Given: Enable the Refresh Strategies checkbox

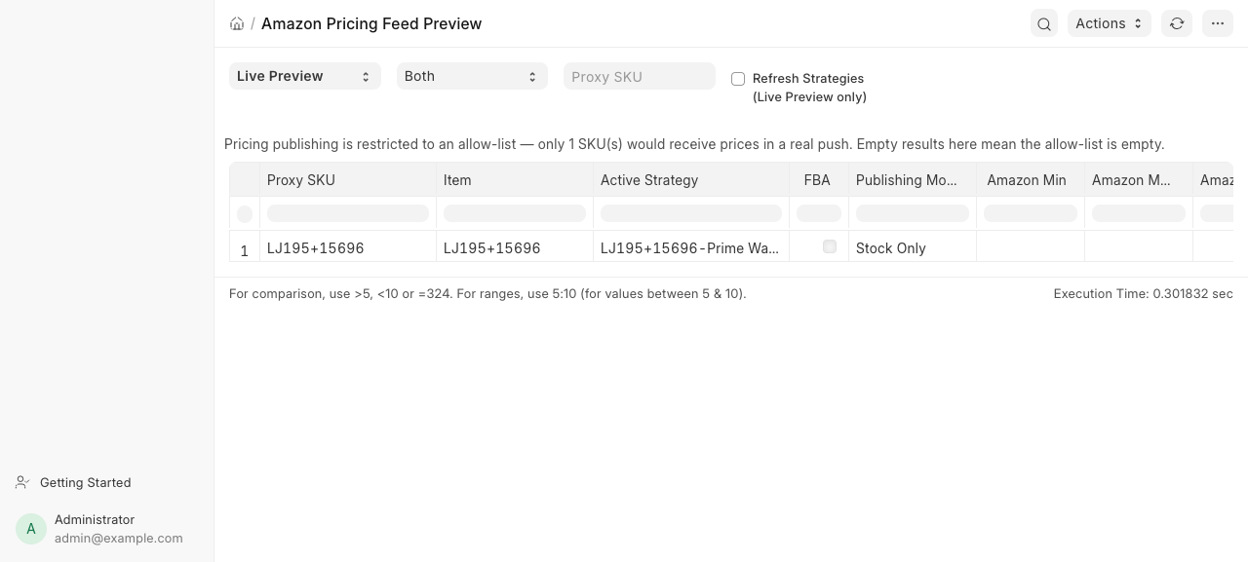Looking at the screenshot, I should click(738, 79).
